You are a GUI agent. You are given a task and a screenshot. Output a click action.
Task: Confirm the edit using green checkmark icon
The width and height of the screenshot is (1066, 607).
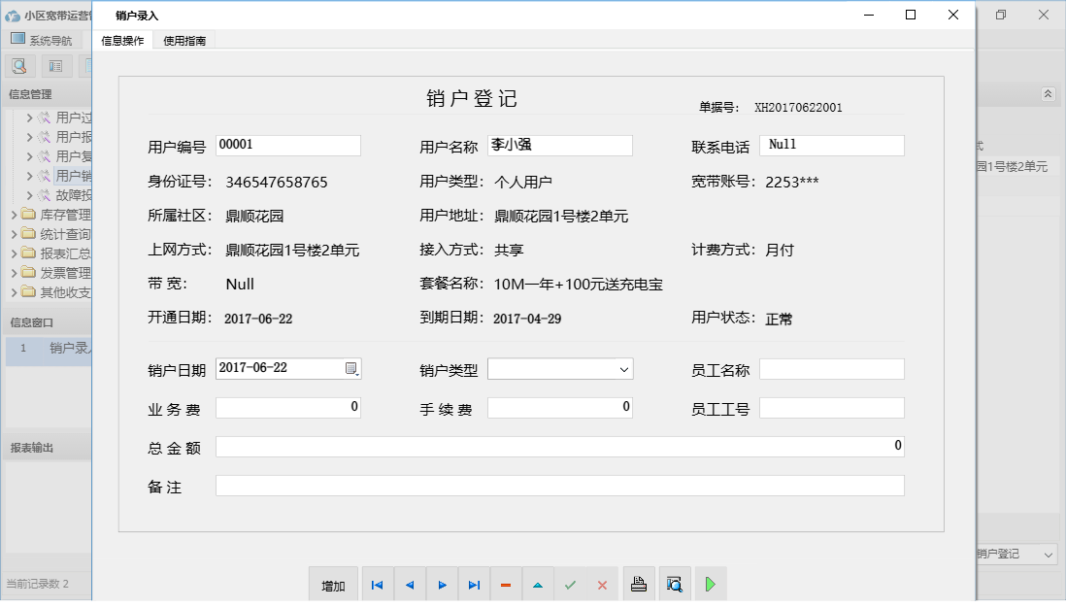click(x=571, y=584)
